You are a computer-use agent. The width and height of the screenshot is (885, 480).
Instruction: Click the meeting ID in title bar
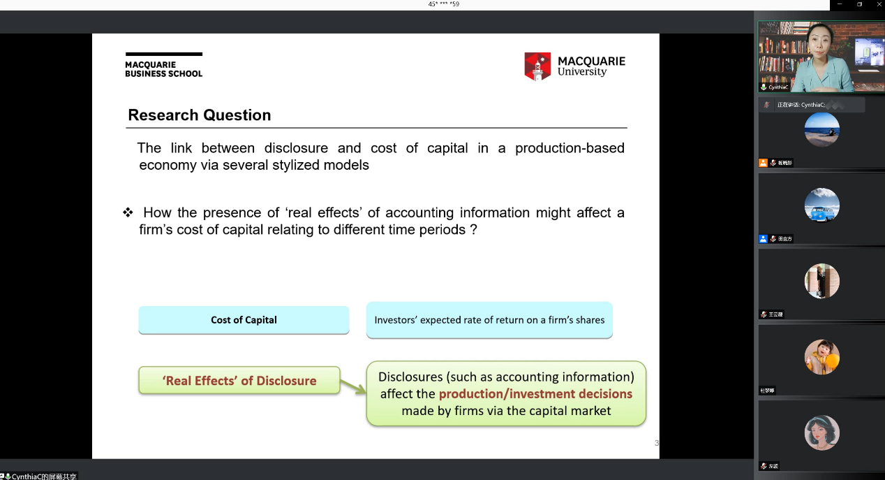tap(443, 4)
